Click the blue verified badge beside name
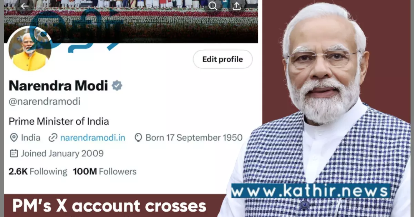Image resolution: width=414 pixels, height=217 pixels. 117,85
